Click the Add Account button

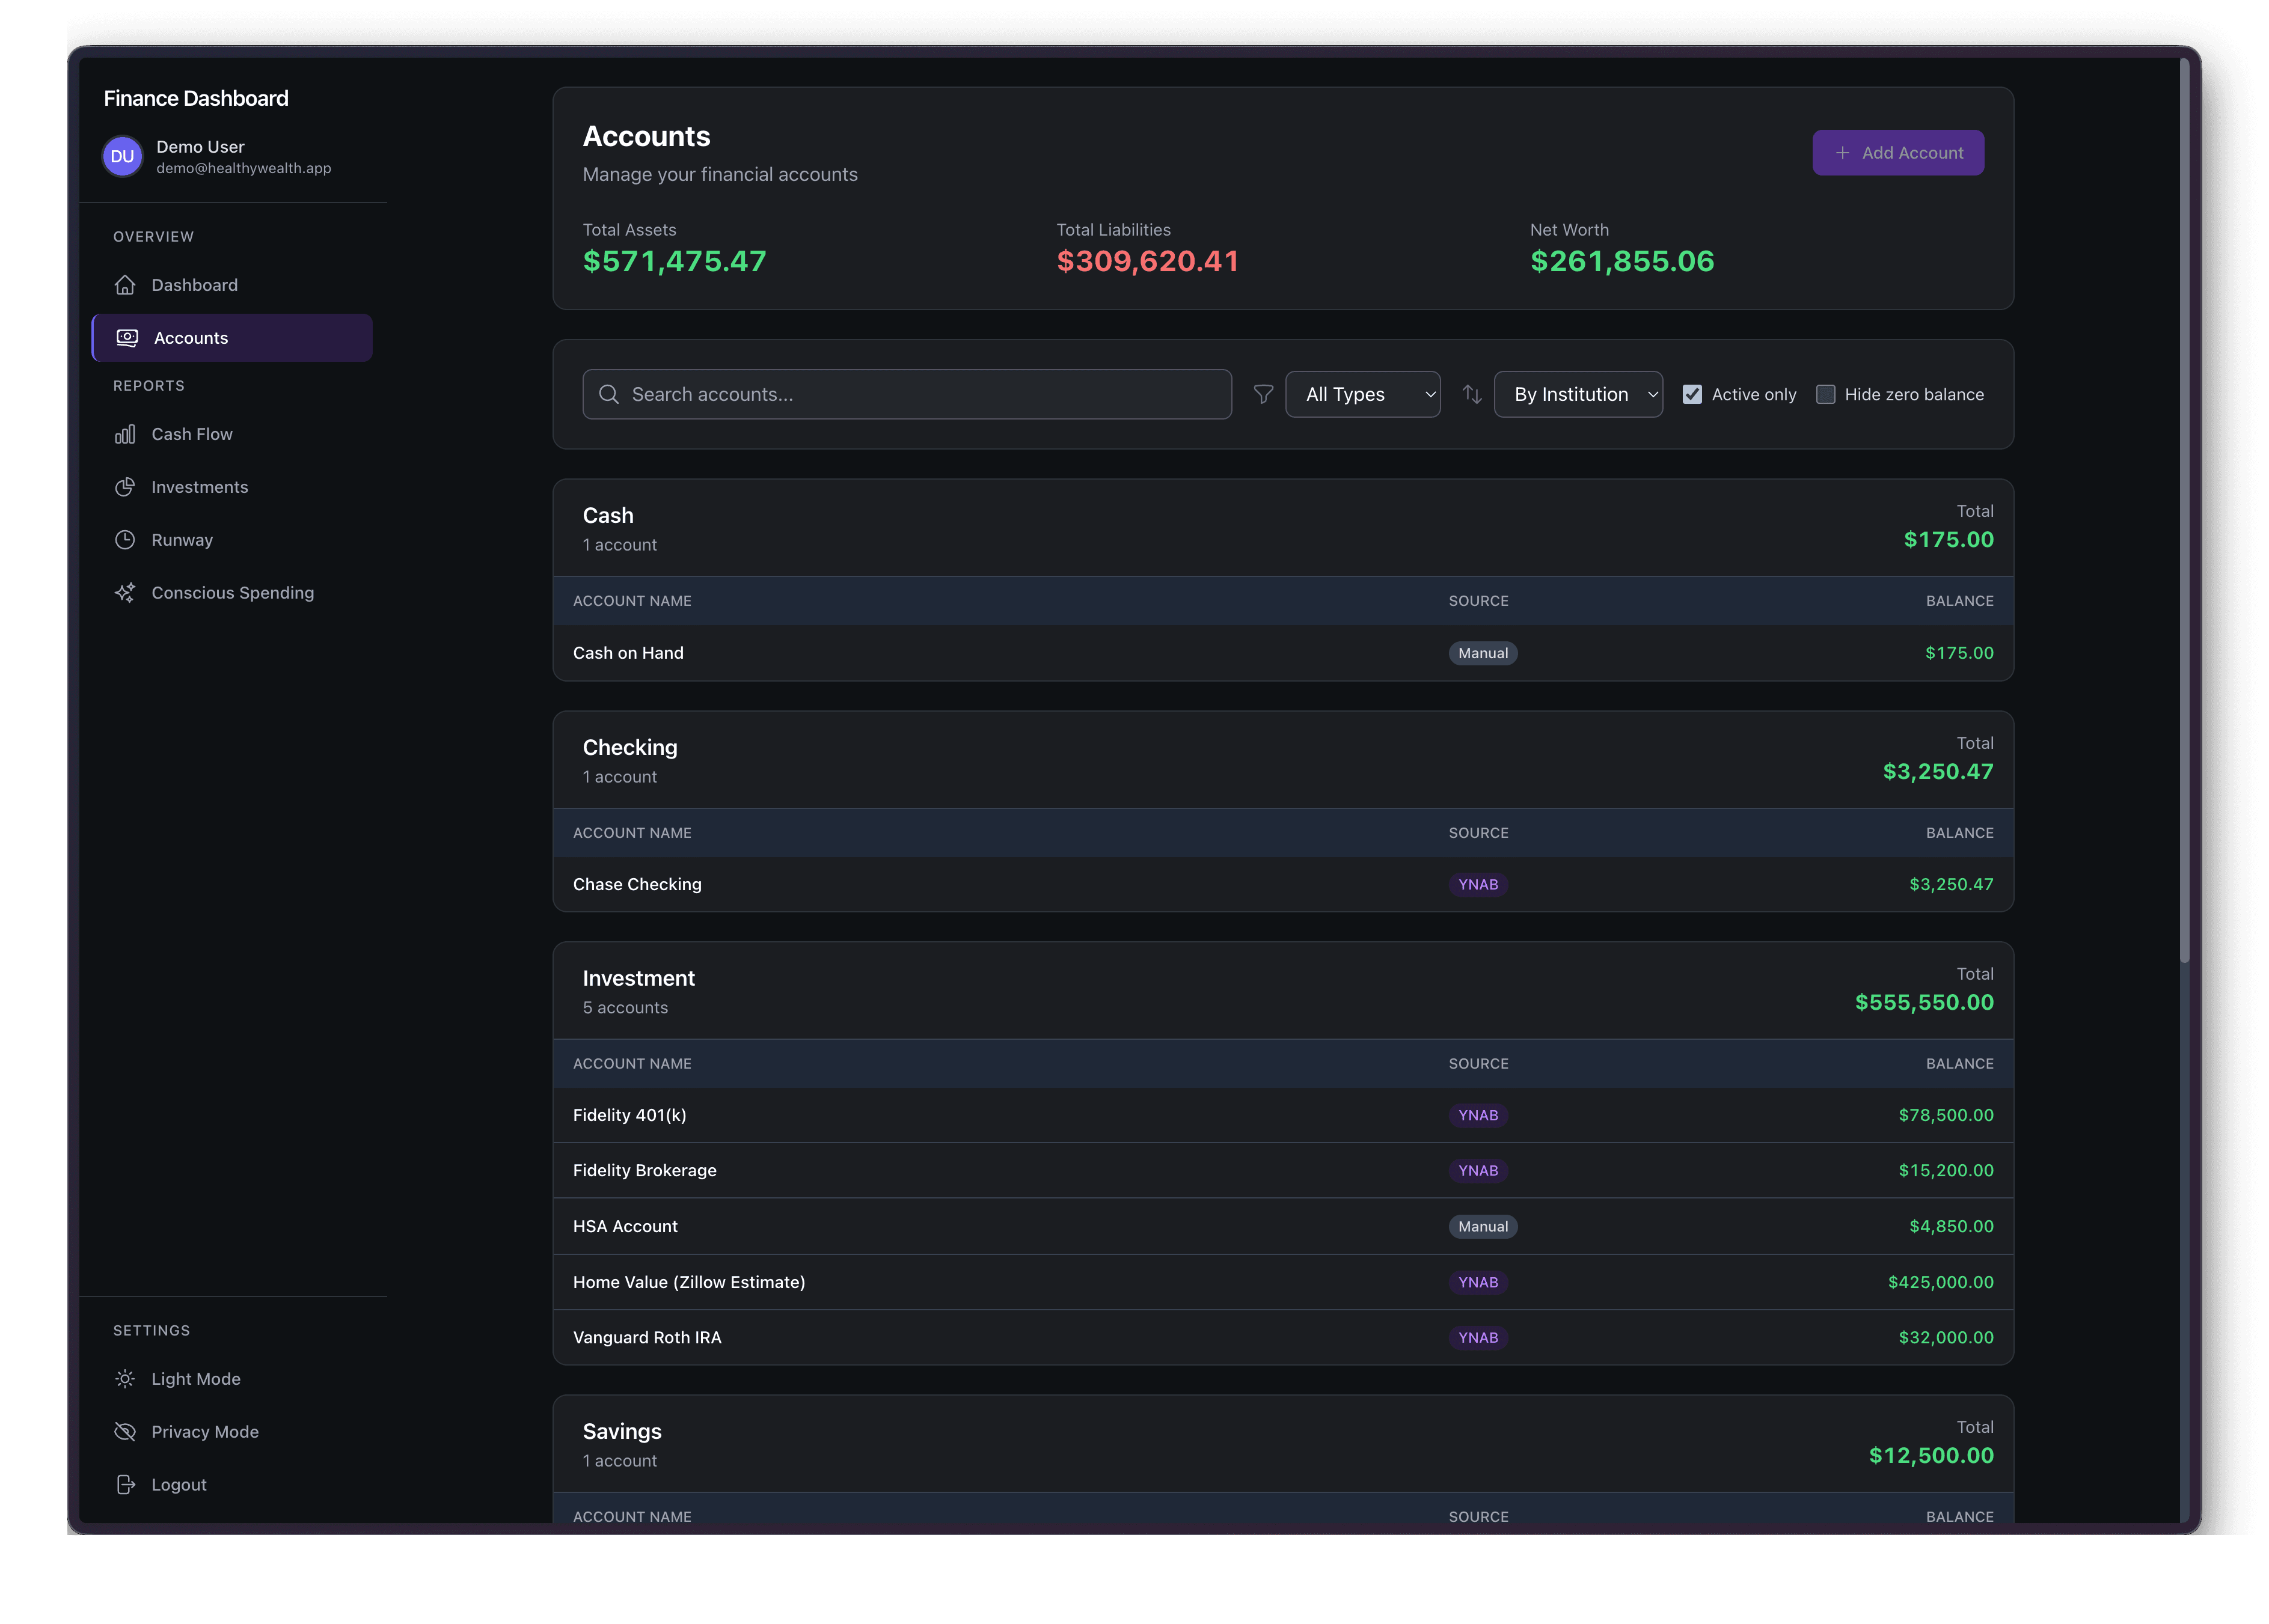(x=1897, y=153)
